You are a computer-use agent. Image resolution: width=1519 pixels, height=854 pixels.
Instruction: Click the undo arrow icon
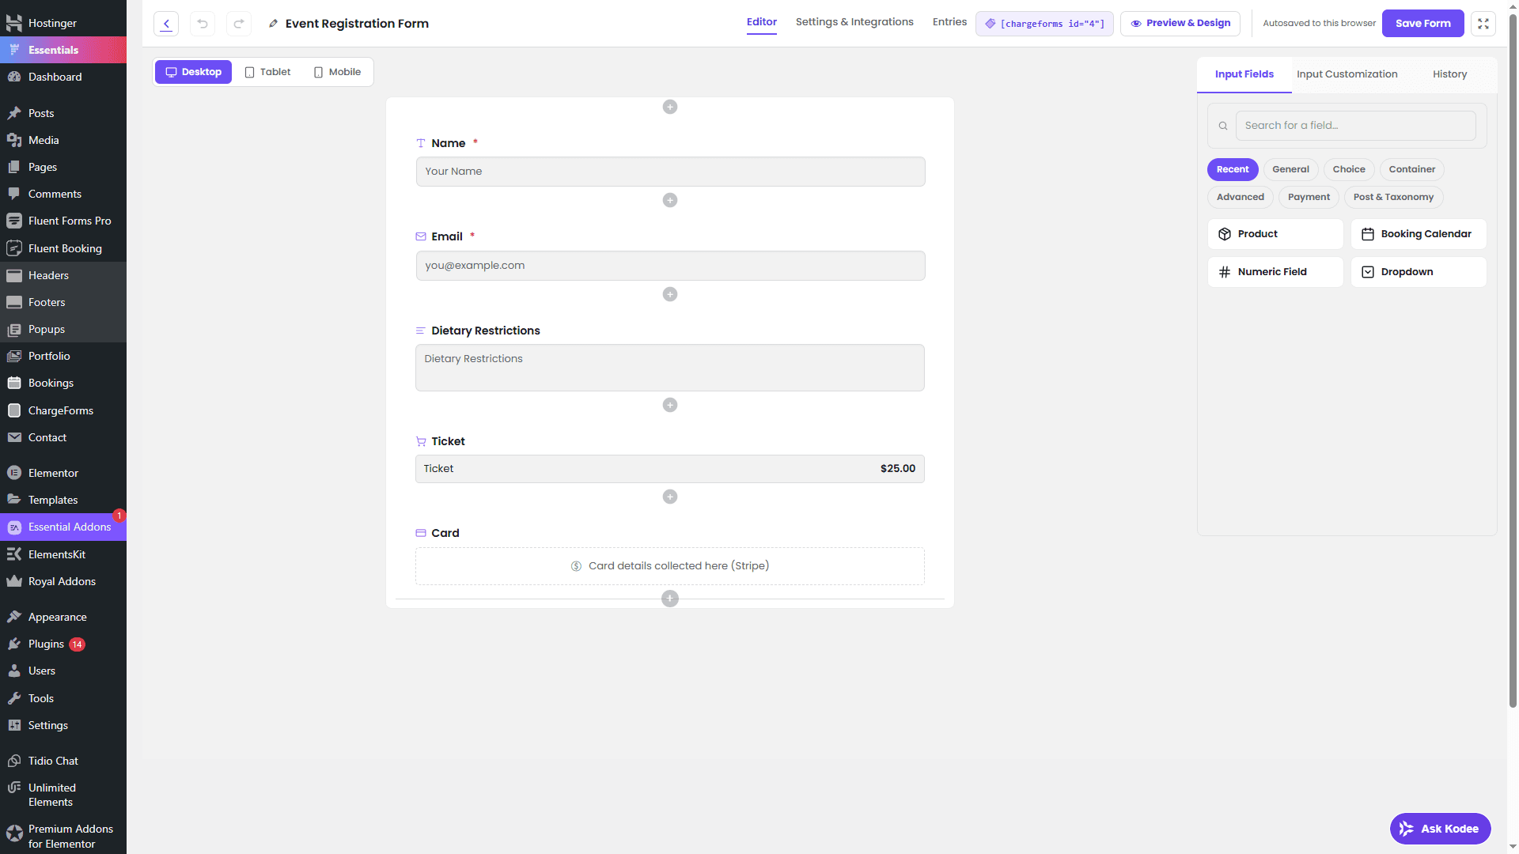pyautogui.click(x=203, y=24)
